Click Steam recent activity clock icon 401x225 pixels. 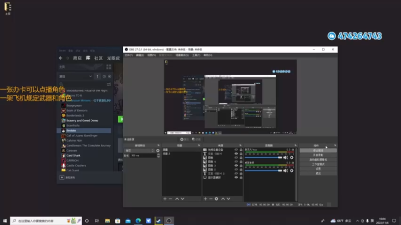[104, 76]
